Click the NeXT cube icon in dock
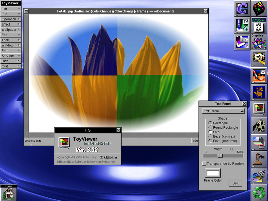Viewport: 268px width, 201px height. point(259,8)
